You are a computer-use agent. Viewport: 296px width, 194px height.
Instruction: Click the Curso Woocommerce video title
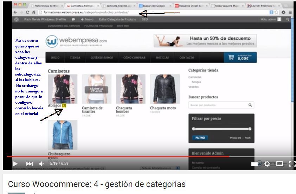tap(97, 184)
